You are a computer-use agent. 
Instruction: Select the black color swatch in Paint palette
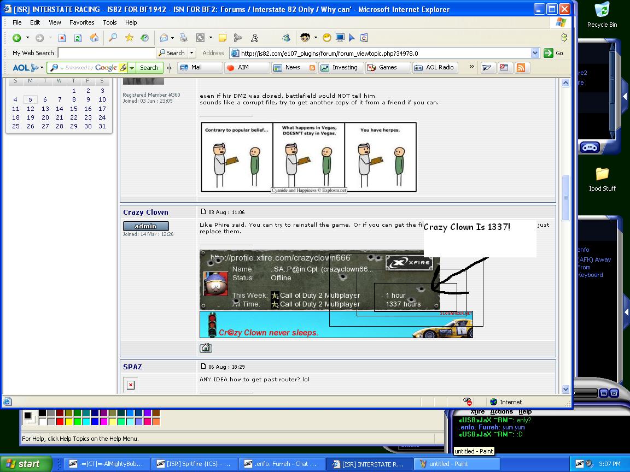pyautogui.click(x=42, y=412)
